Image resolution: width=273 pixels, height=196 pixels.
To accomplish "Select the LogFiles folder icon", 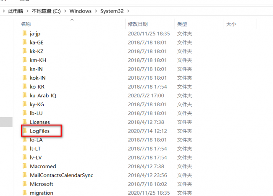I will (25, 131).
